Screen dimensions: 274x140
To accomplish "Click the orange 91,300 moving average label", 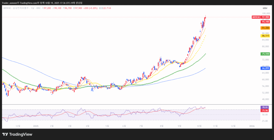I will coord(265,28).
